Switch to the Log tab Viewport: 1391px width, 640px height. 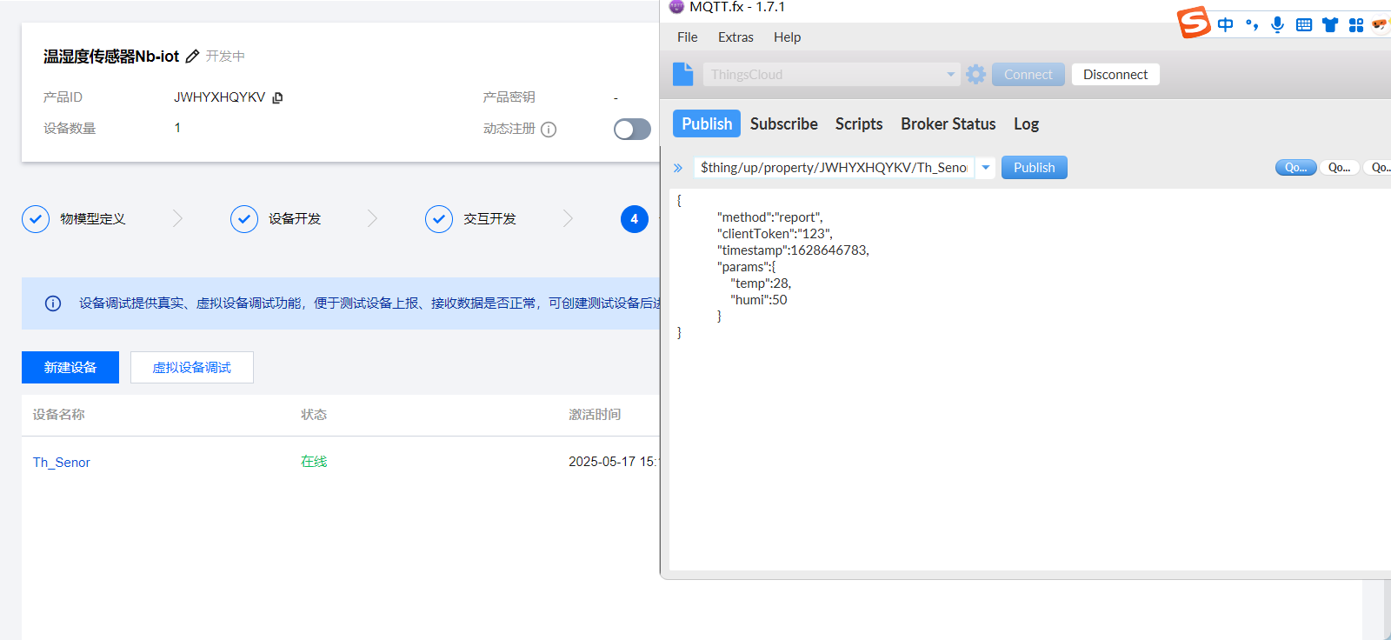coord(1026,123)
